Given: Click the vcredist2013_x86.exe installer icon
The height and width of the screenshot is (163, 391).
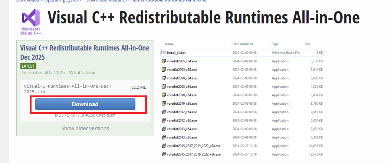Looking at the screenshot, I should (164, 137).
